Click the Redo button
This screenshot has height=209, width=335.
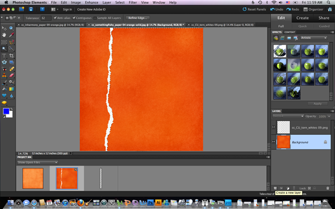coord(293,9)
